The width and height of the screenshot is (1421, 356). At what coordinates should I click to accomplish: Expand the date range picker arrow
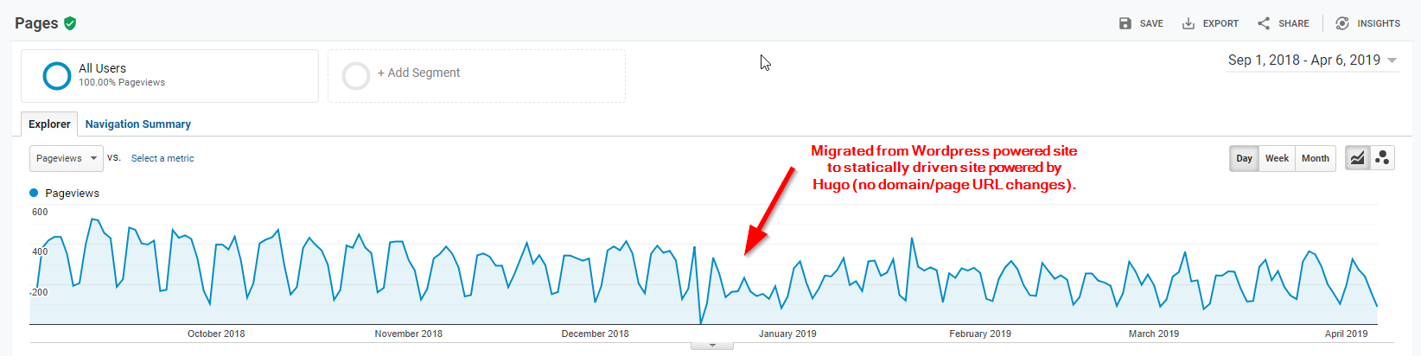[1392, 60]
